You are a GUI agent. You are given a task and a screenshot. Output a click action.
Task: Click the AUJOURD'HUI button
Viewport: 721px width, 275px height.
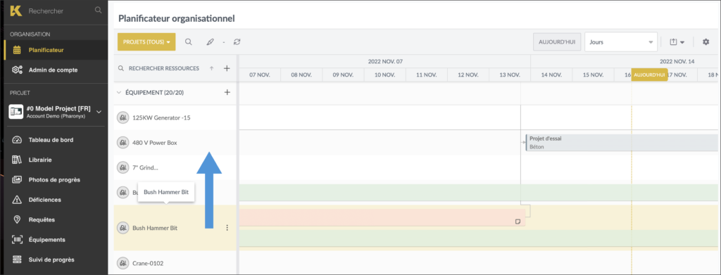point(558,41)
